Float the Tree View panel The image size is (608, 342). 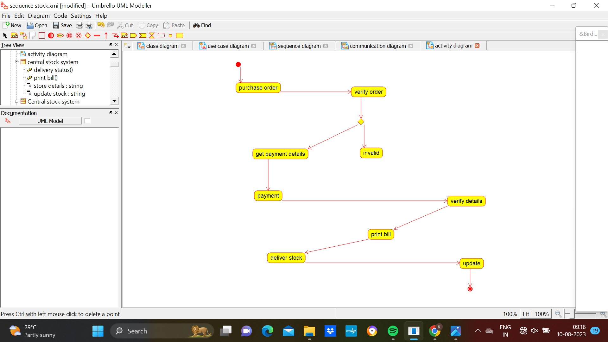point(111,45)
